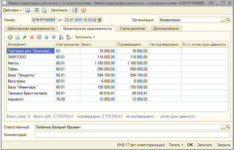The width and height of the screenshot is (234, 150).
Task: Open the Счета расчетов tab
Action: click(x=132, y=29)
